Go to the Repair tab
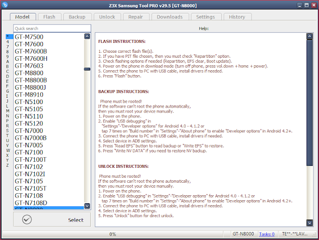Image resolution: width=319 pixels, height=240 pixels. click(x=136, y=17)
